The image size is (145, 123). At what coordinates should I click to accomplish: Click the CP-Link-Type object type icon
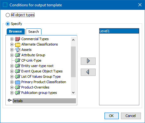(x=18, y=60)
